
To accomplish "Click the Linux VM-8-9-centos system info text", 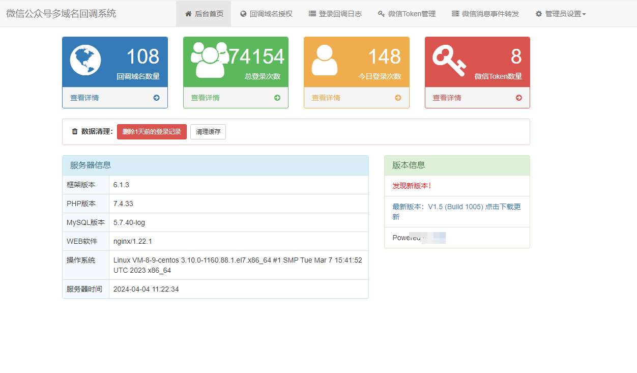I will click(238, 265).
